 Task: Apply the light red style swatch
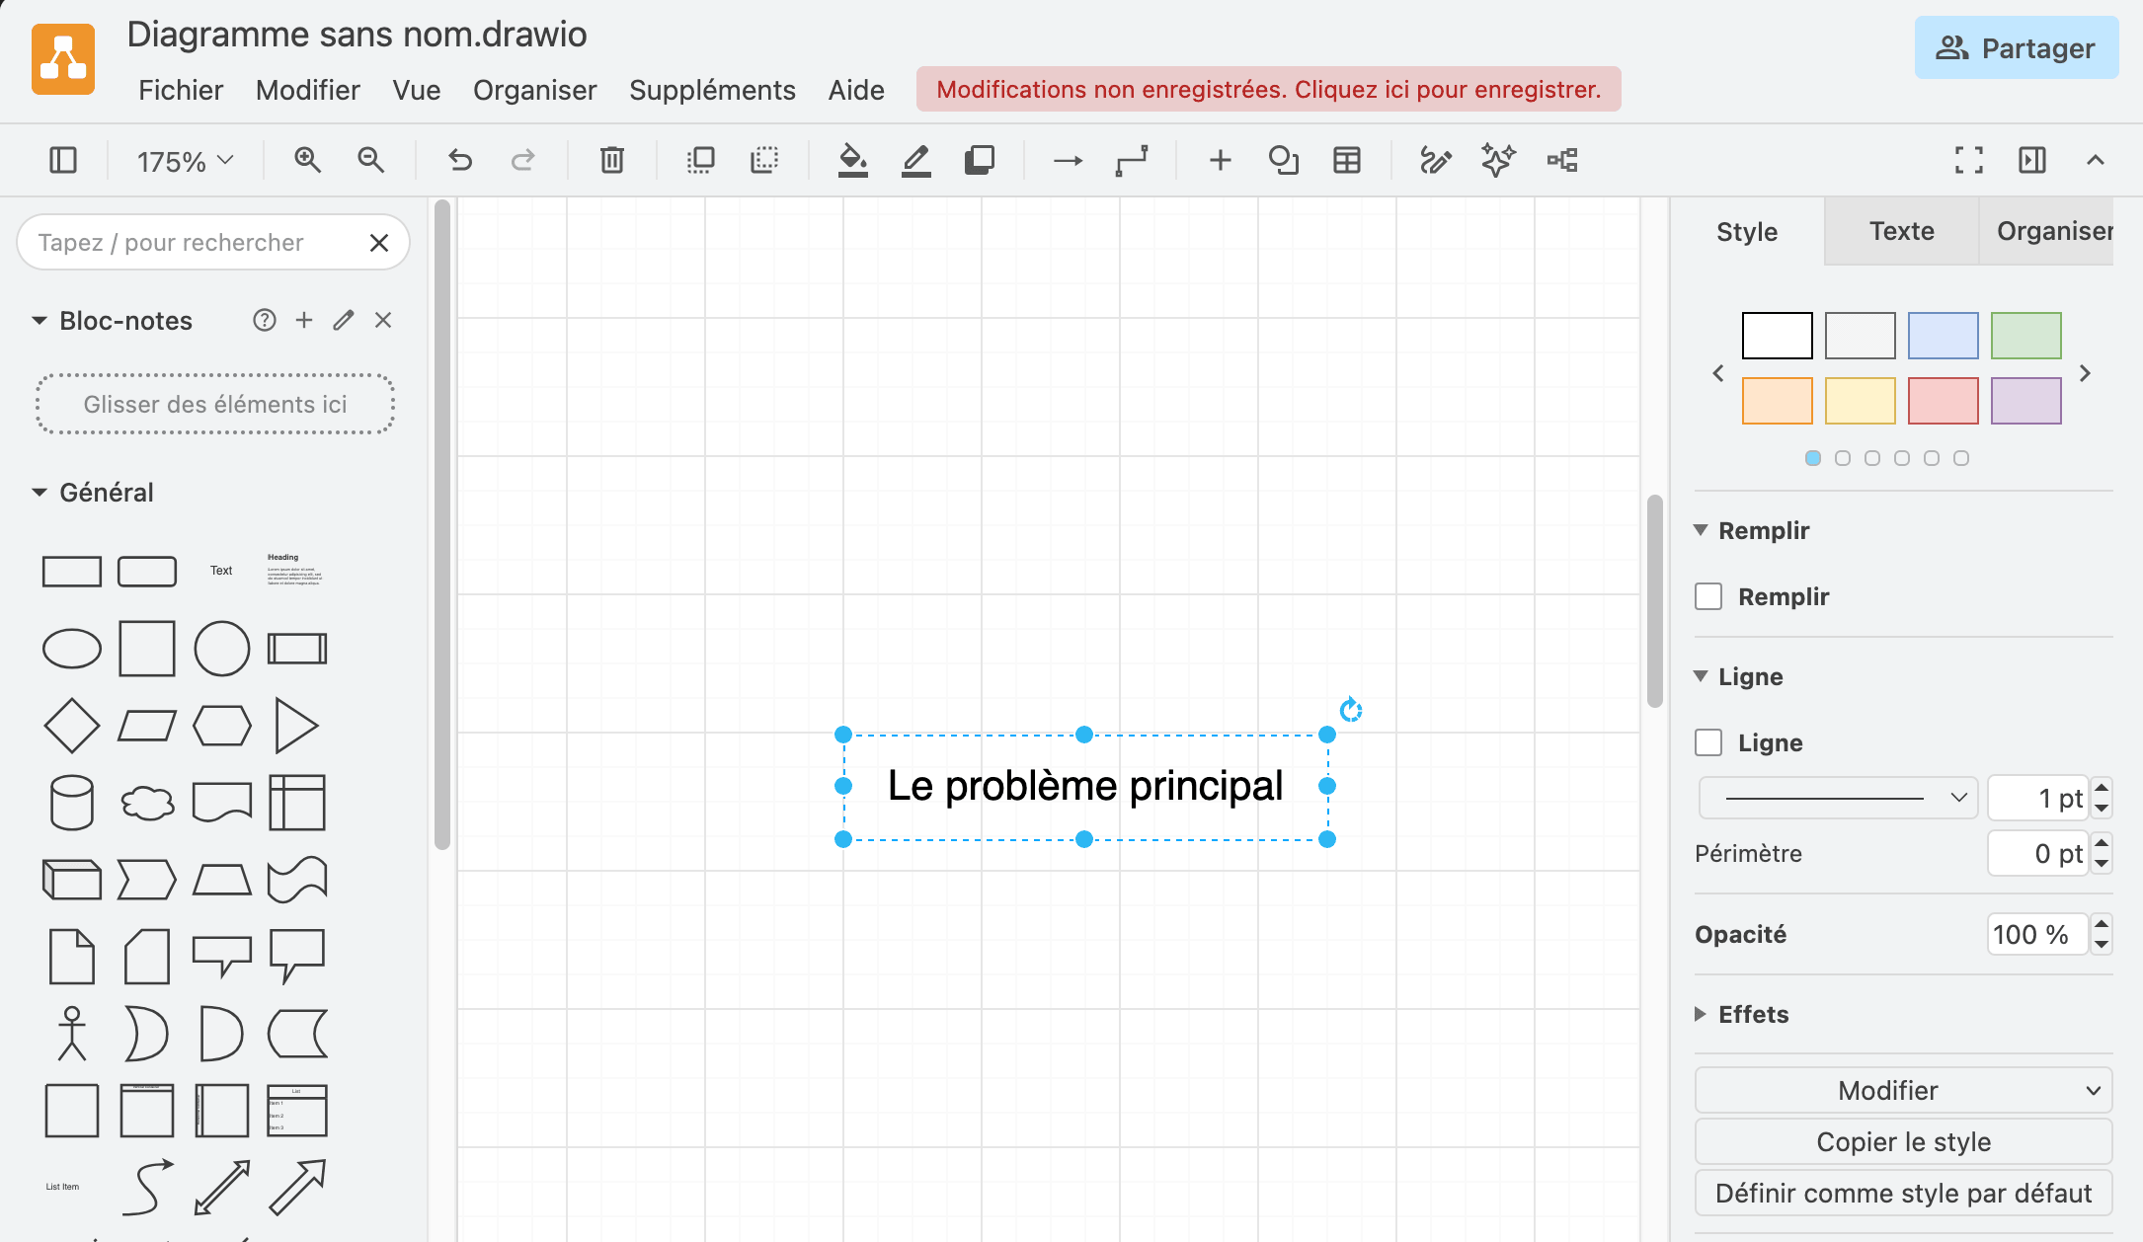(1944, 401)
